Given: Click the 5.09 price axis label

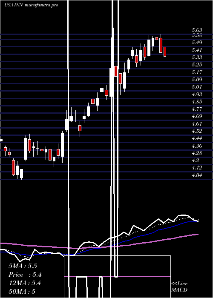Looking at the screenshot, I should (x=197, y=80).
